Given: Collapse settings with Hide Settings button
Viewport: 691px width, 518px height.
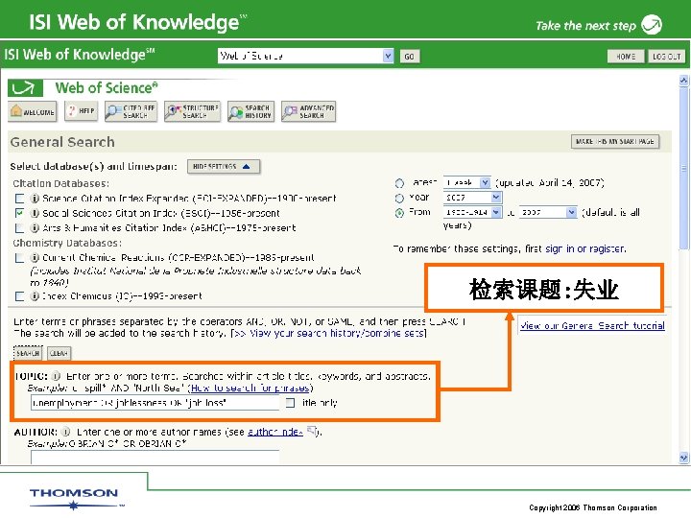Looking at the screenshot, I should [224, 167].
